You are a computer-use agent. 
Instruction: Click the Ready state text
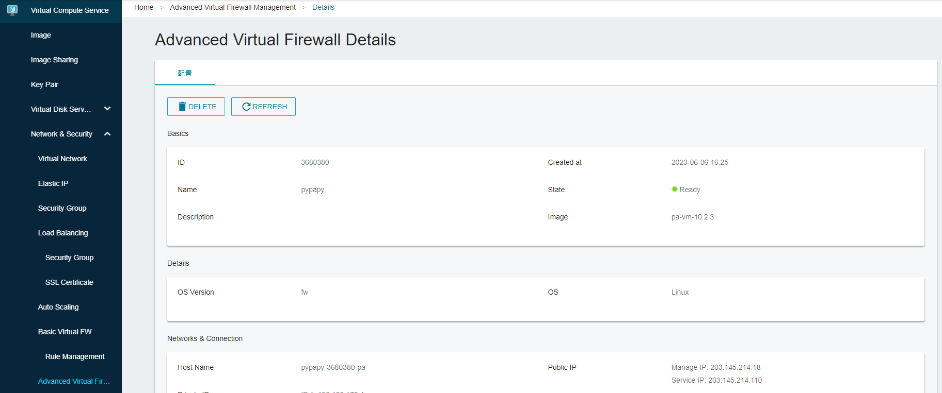690,190
